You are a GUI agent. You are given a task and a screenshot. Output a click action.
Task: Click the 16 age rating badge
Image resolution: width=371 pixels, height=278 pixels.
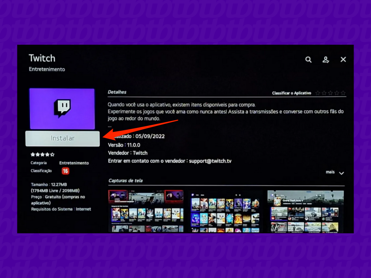pyautogui.click(x=65, y=171)
